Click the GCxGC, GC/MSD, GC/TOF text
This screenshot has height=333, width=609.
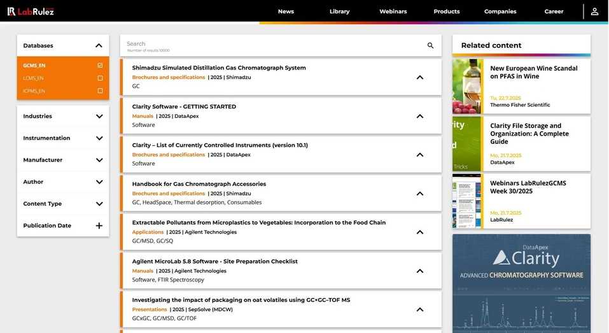tap(164, 318)
